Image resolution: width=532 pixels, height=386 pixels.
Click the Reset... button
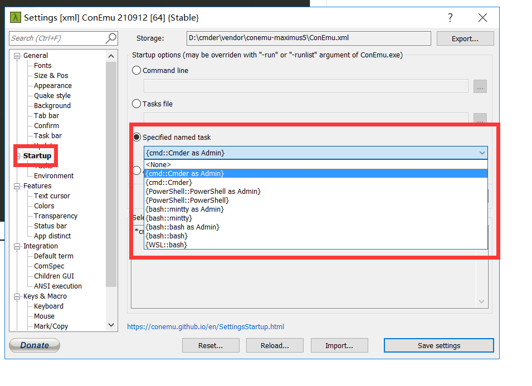(x=211, y=345)
